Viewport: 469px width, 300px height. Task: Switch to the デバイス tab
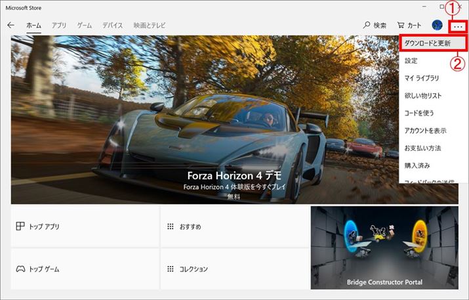tap(112, 26)
